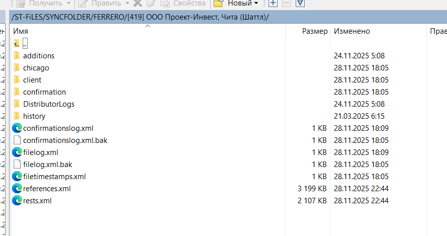Click the folder icon beside history
This screenshot has height=236, width=447.
17,116
